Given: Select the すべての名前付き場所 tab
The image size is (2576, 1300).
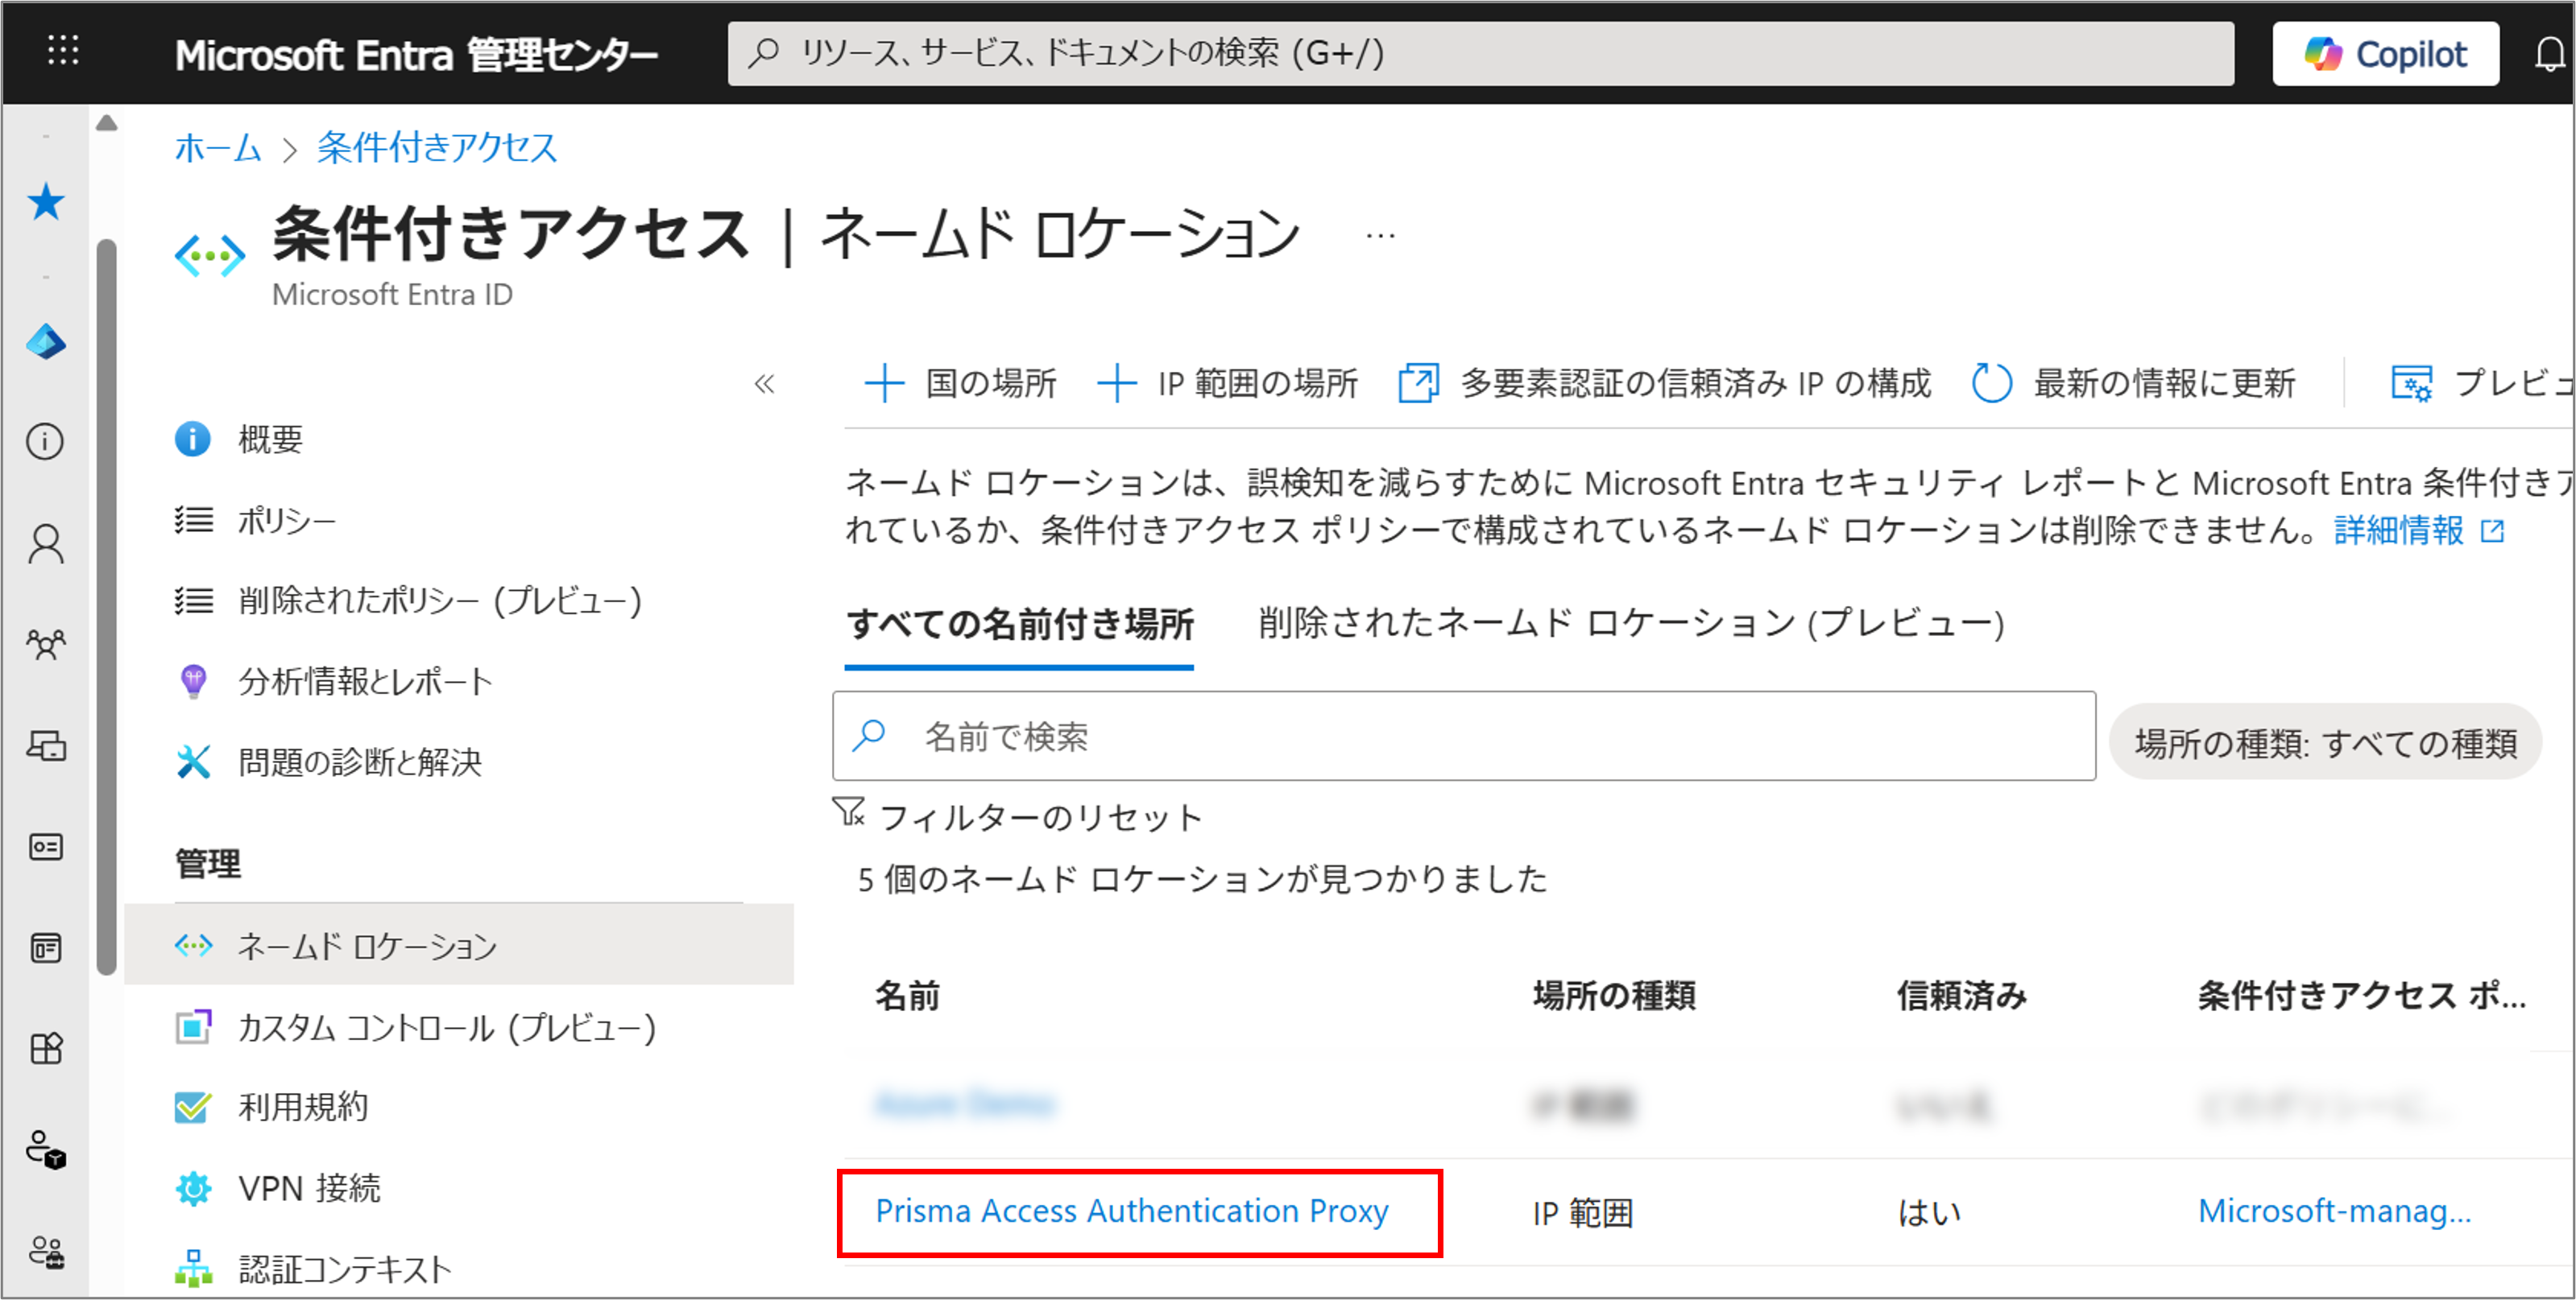Looking at the screenshot, I should click(x=1019, y=625).
